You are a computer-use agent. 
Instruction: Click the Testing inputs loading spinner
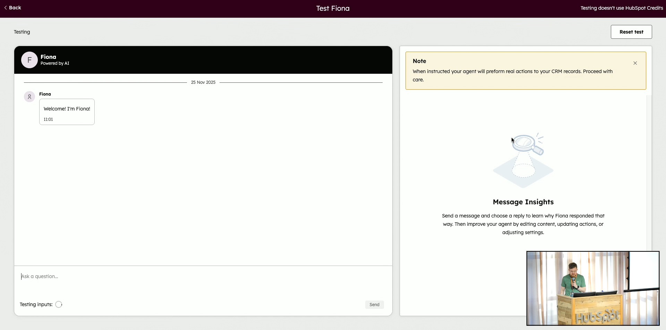[x=59, y=305]
